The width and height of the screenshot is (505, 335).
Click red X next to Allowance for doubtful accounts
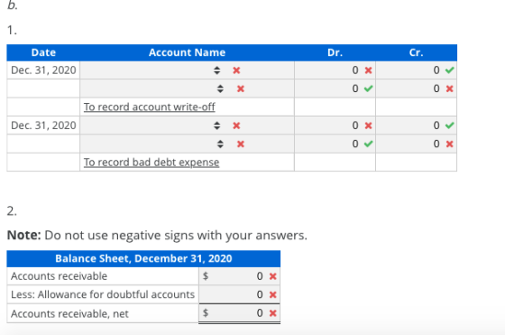(272, 294)
